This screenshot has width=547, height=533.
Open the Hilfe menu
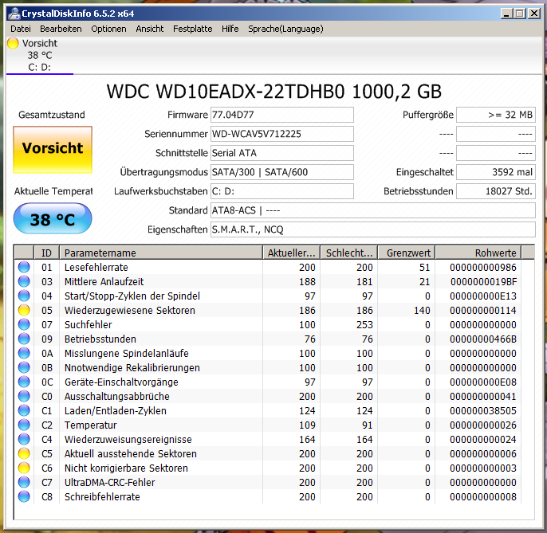(230, 29)
